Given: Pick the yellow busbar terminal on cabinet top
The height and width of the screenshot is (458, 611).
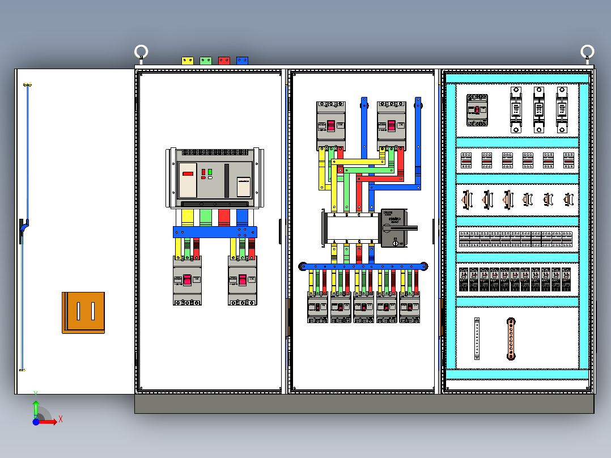Looking at the screenshot, I should 188,61.
